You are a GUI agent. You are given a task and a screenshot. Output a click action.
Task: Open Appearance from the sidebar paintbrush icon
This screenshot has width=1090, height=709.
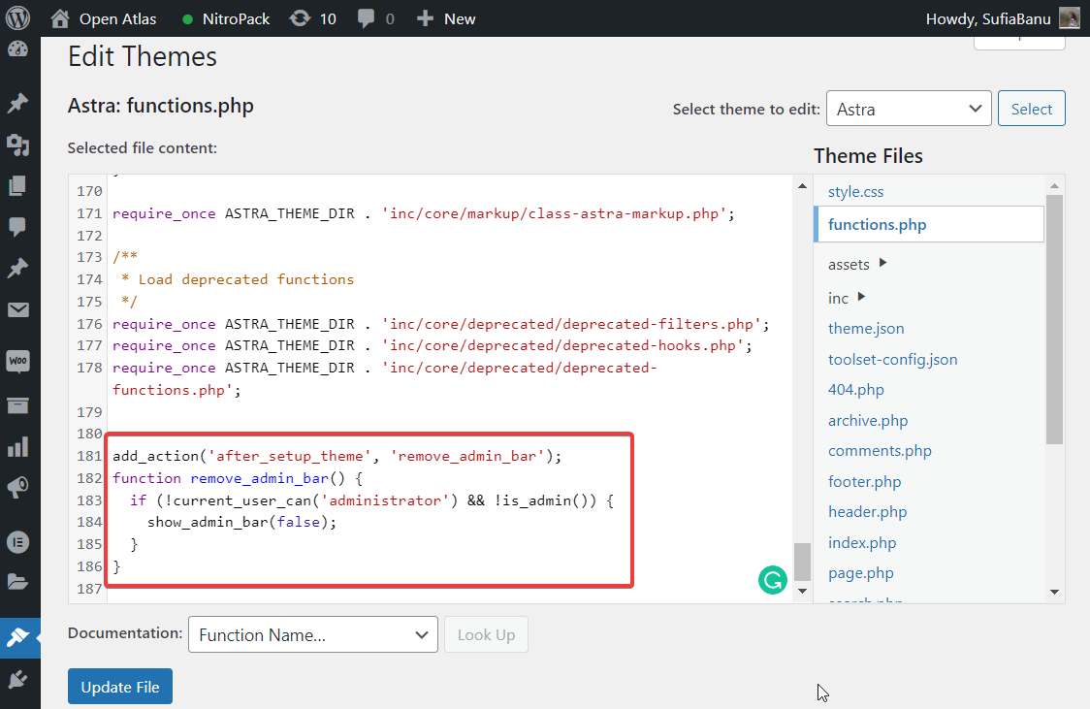pos(18,637)
